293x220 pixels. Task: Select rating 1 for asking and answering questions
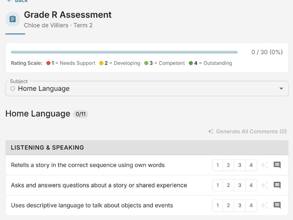pyautogui.click(x=217, y=185)
